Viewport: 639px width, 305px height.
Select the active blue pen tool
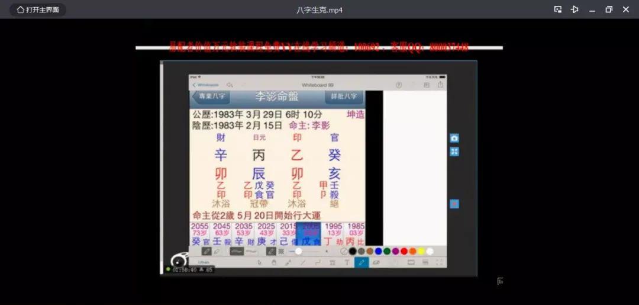[x=362, y=262]
